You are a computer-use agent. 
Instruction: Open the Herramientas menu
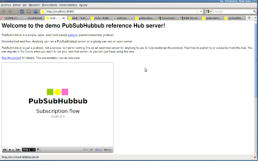coord(68,5)
